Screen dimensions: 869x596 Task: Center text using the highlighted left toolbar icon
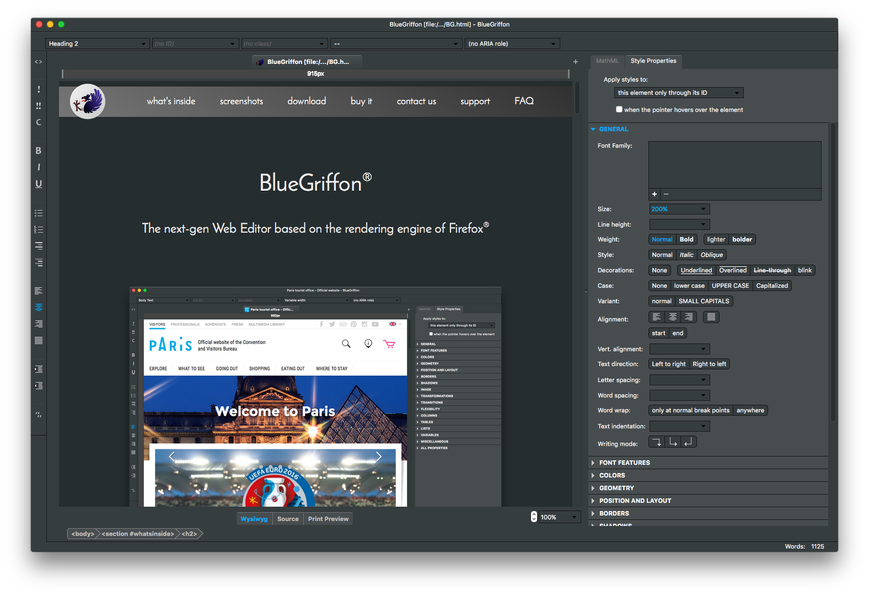[x=39, y=307]
